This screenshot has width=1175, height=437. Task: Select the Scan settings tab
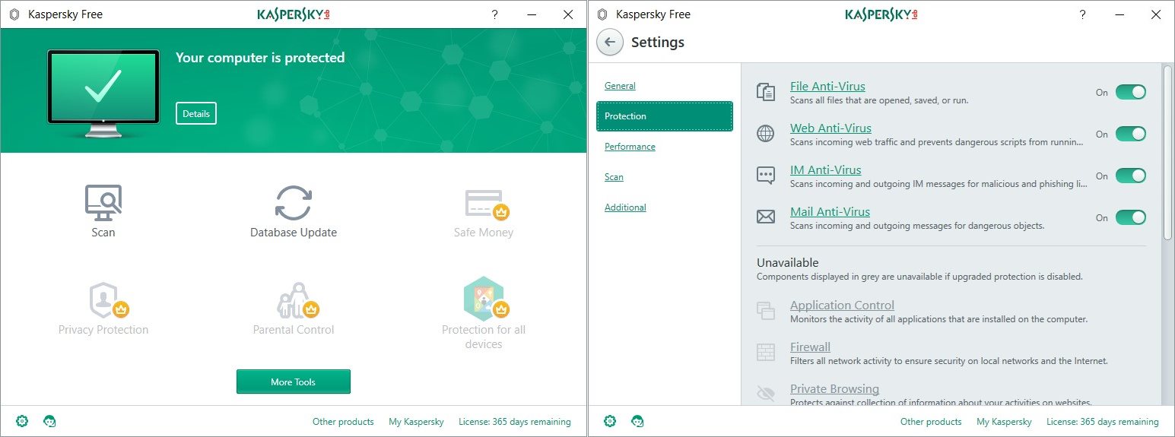click(614, 177)
